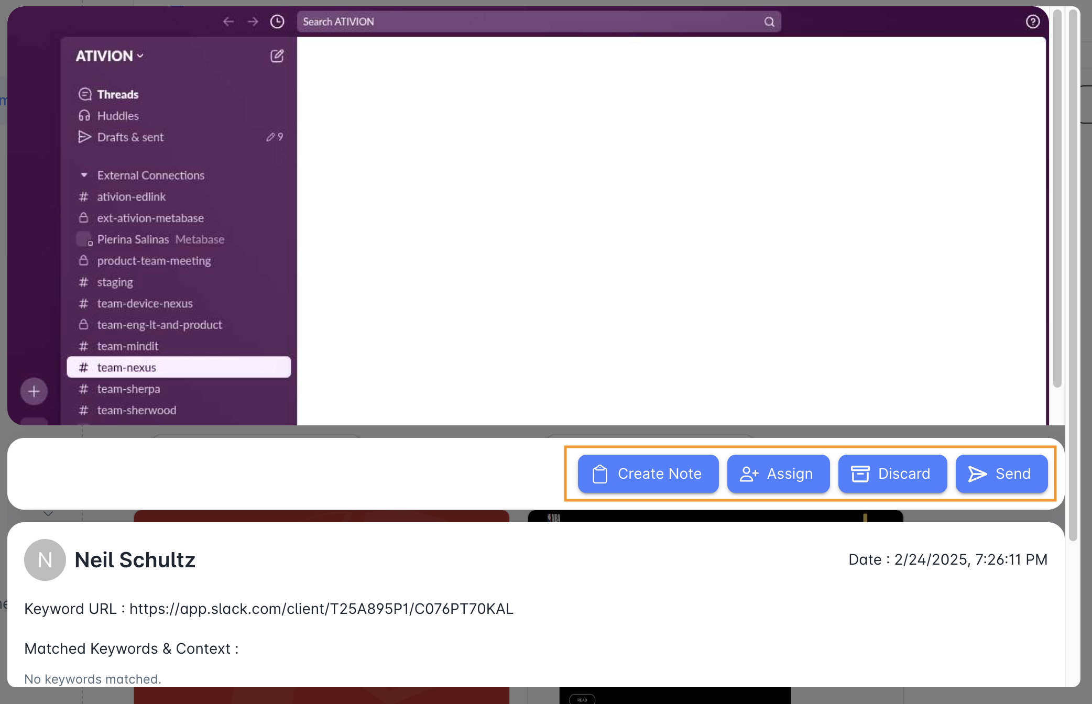
Task: Open Pierina Salinas direct message
Action: (x=133, y=239)
